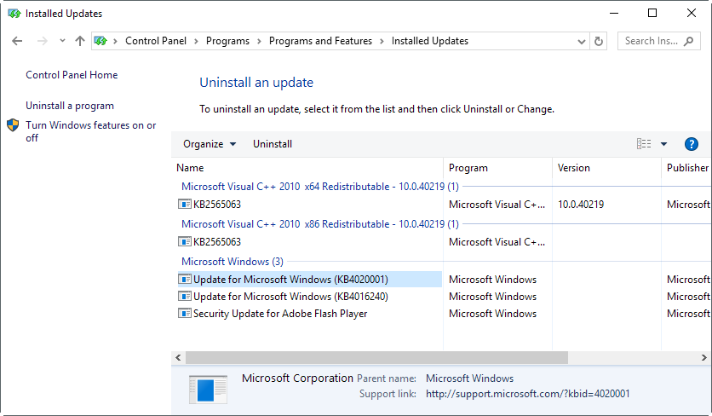Click the icon beside Adobe Flash Player update

[184, 313]
